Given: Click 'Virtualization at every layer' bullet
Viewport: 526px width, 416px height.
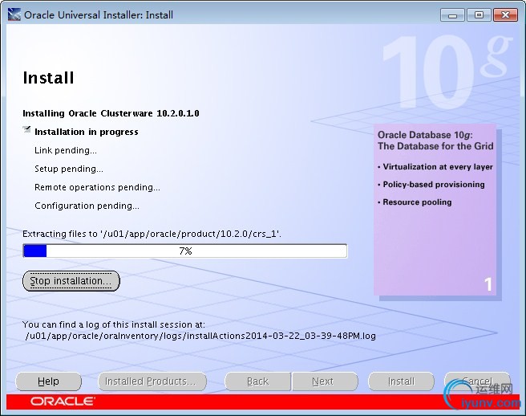Looking at the screenshot, I should coord(435,167).
